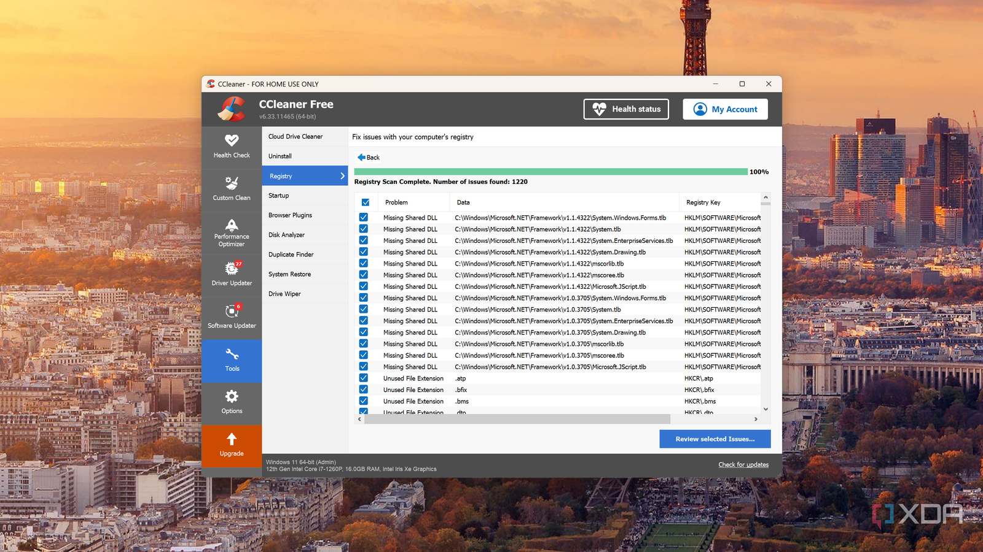Uncheck the .bfix Unused File Extension checkbox

[364, 389]
